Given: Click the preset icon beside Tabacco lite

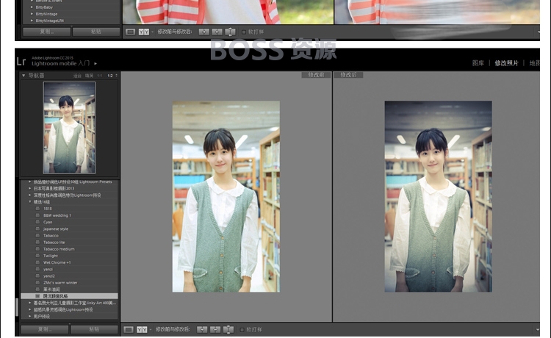Looking at the screenshot, I should click(x=37, y=242).
